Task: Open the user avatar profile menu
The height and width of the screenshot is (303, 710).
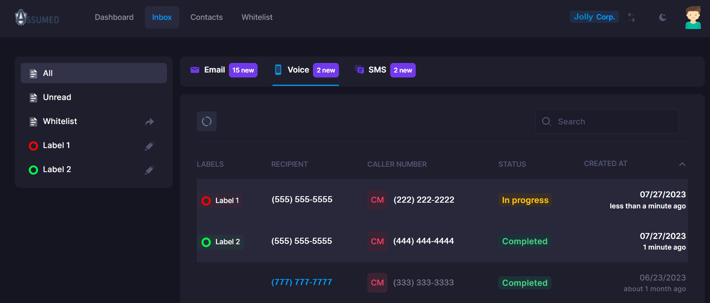Action: point(693,18)
